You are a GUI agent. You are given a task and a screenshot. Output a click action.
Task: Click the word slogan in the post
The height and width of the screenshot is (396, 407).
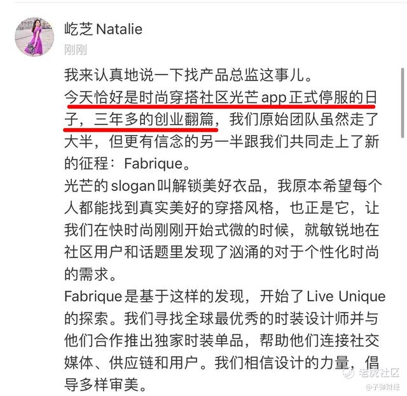click(133, 186)
